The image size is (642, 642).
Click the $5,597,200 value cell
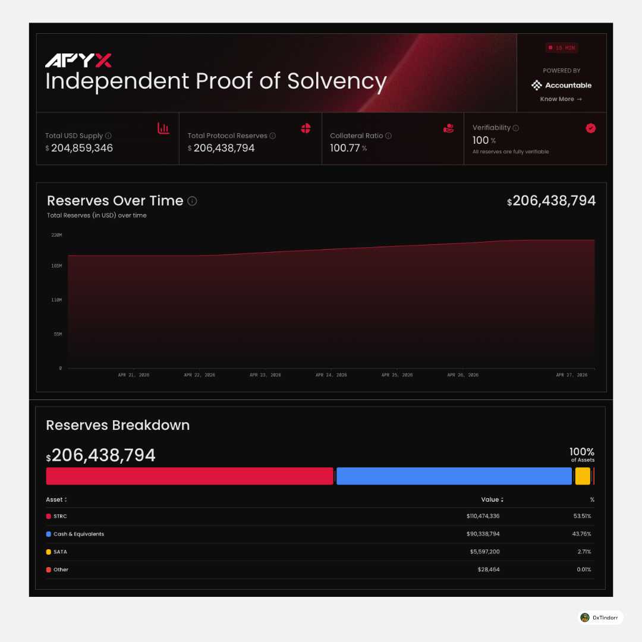pyautogui.click(x=484, y=552)
